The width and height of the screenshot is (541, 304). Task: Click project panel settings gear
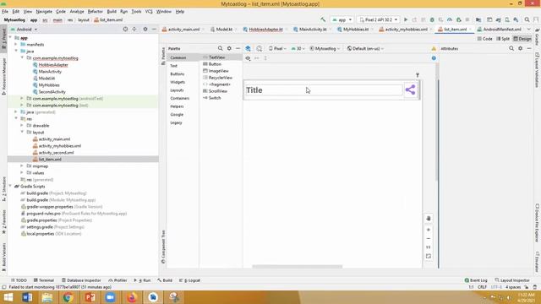145,30
